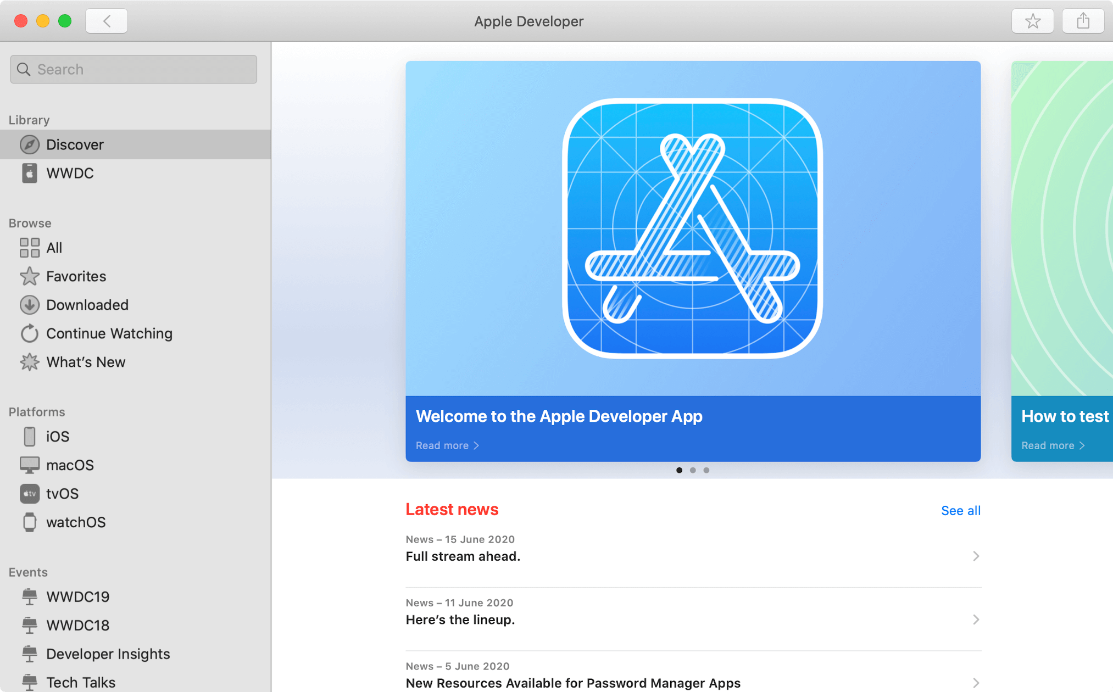
Task: Open the What's New section
Action: tap(135, 362)
